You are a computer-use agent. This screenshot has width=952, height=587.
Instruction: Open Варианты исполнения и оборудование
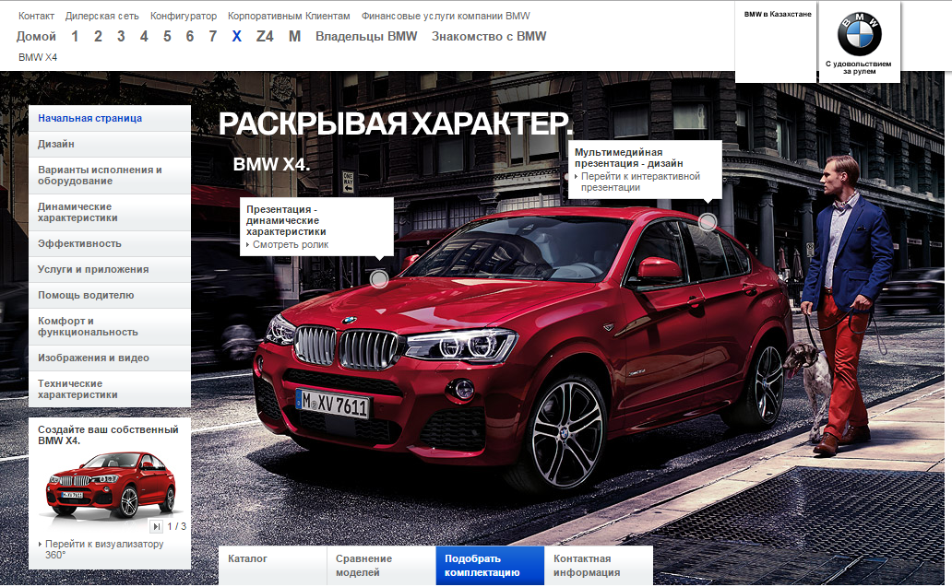(110, 175)
